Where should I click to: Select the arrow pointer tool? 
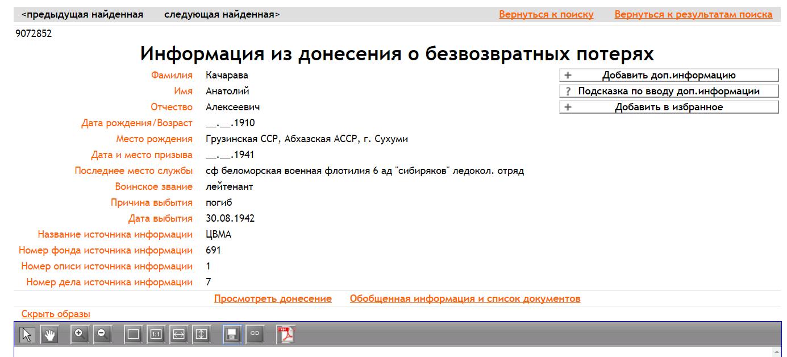pyautogui.click(x=27, y=335)
